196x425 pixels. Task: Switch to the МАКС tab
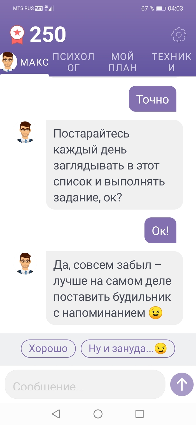coord(34,62)
